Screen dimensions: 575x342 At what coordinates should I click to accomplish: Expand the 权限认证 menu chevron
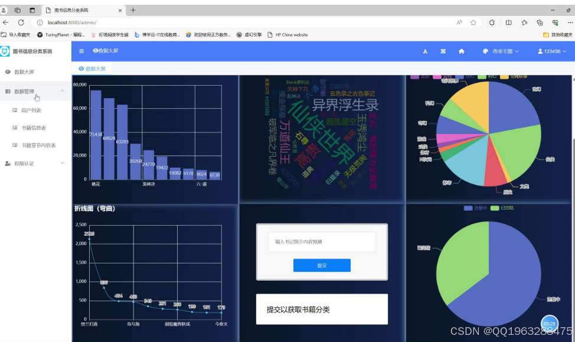coord(63,163)
